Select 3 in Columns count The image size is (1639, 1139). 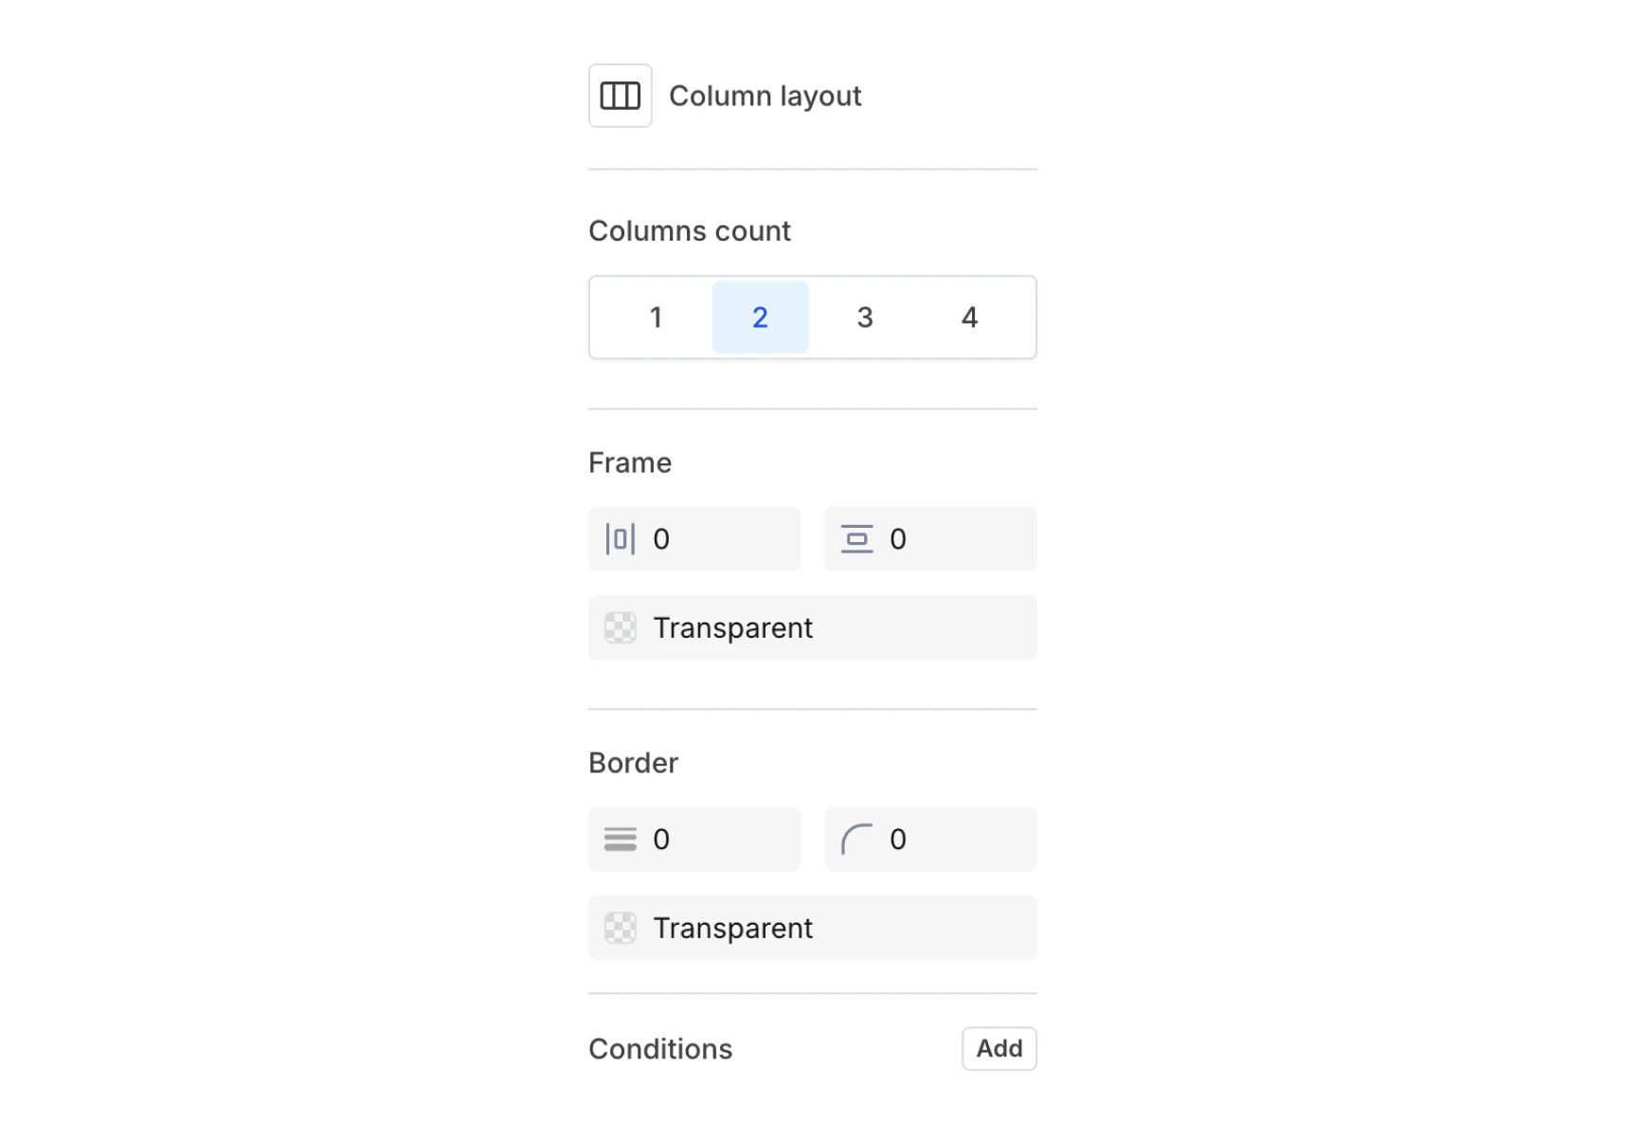tap(864, 316)
